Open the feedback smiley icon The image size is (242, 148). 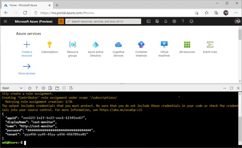point(191,21)
